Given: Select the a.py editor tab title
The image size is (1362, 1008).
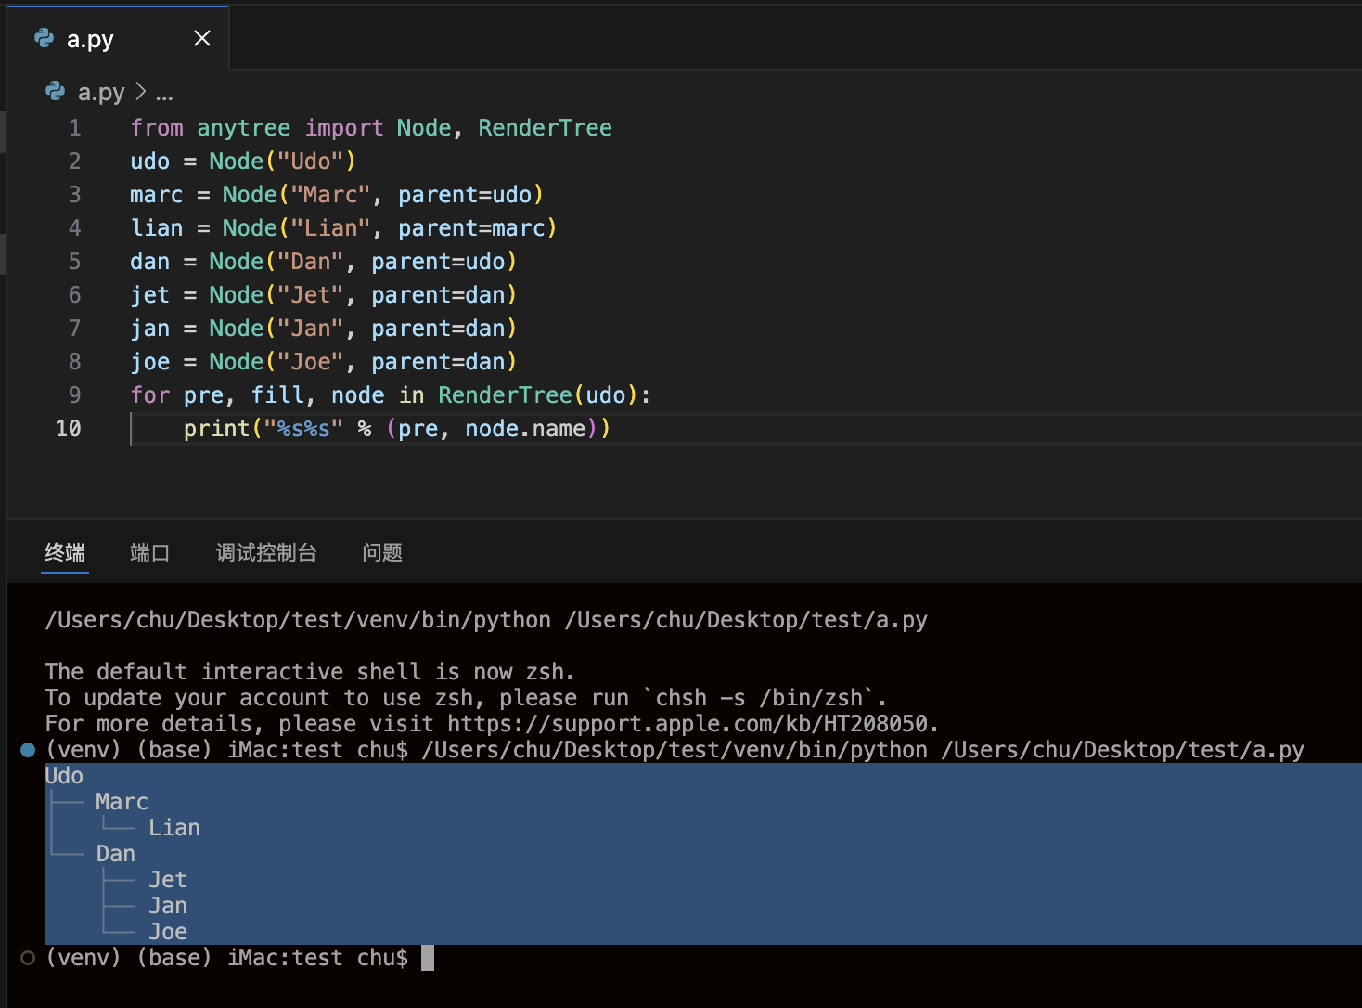Looking at the screenshot, I should point(91,39).
